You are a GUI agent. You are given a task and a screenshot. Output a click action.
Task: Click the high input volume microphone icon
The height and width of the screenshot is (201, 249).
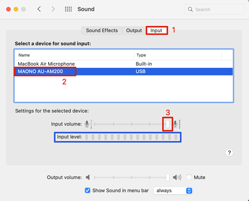[175, 124]
